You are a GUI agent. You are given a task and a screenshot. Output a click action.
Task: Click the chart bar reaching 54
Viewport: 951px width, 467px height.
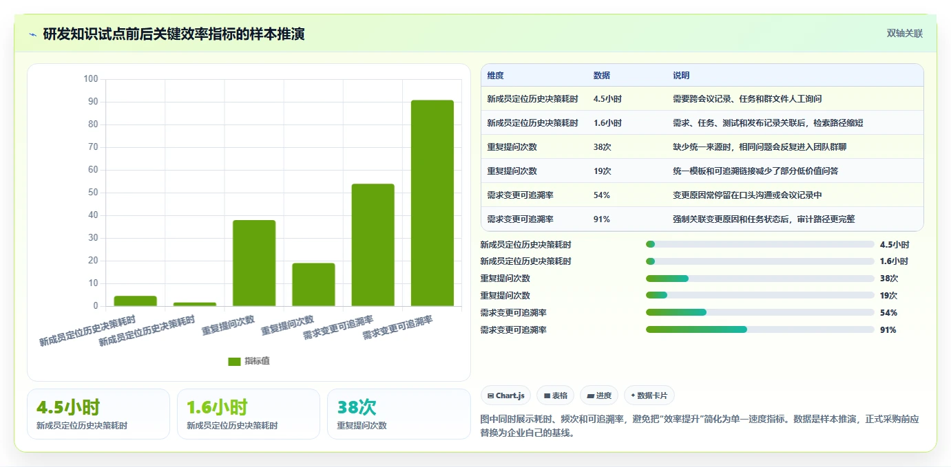click(373, 245)
